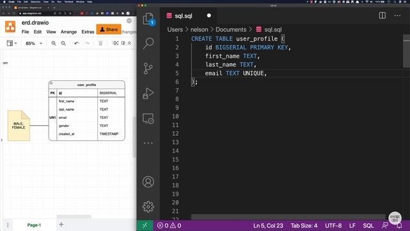Viewport: 410px width, 231px height.
Task: Click line number 1 in the gutter
Action: click(177, 38)
